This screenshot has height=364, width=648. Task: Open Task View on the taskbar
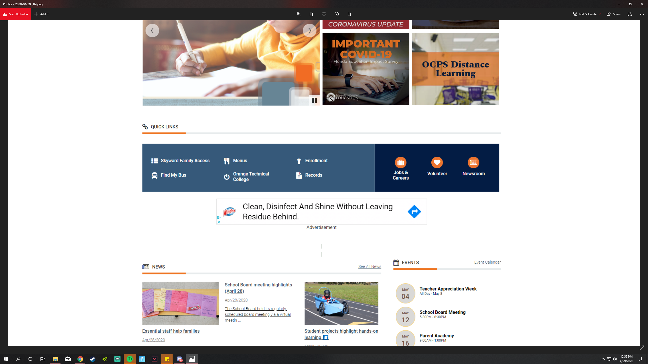click(x=43, y=359)
